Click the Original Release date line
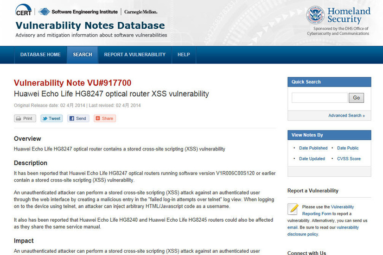383x255 pixels. pos(77,106)
